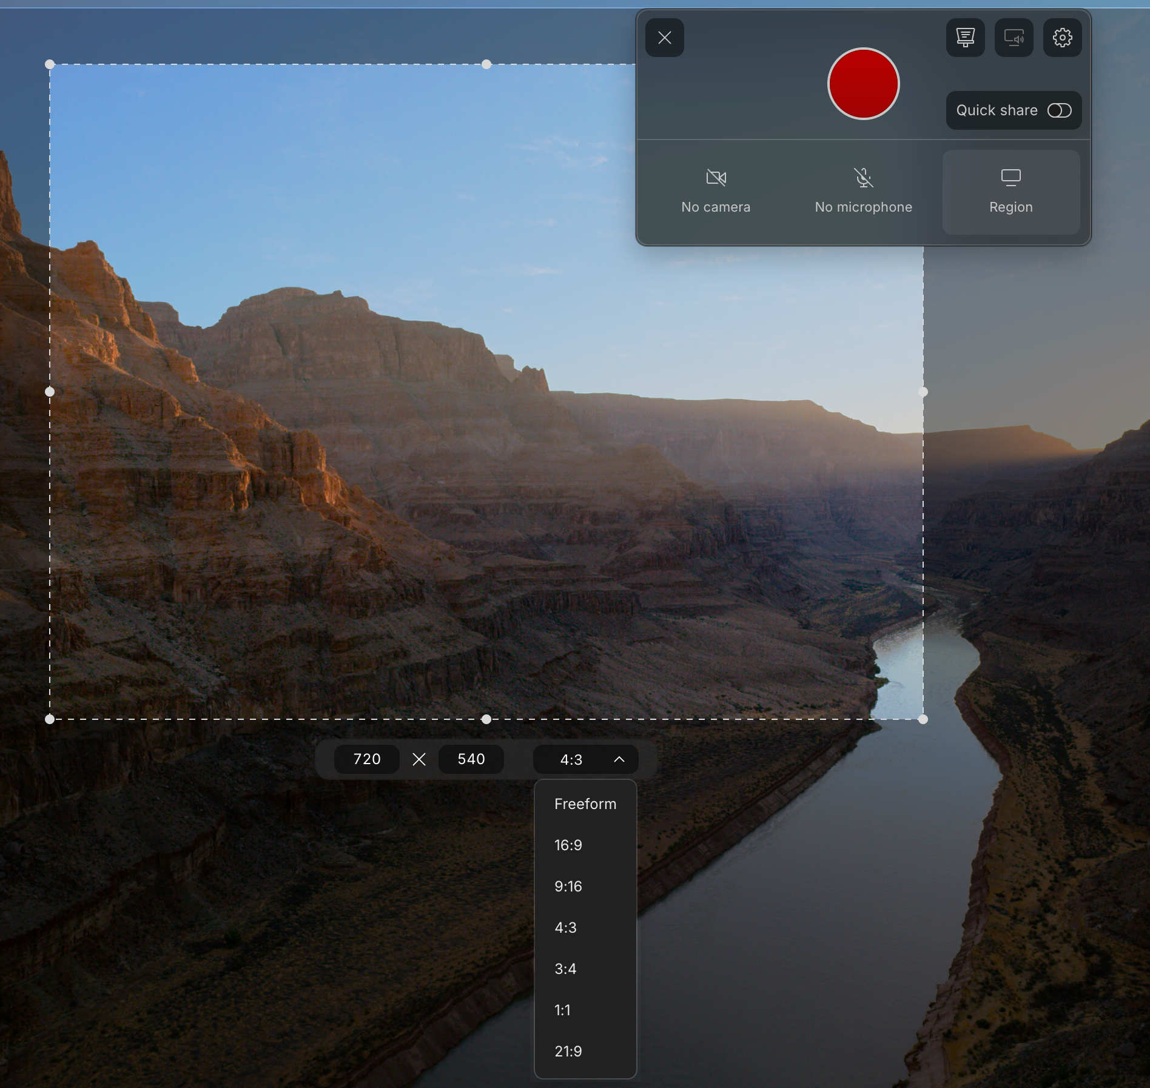
Task: Pick the 16:9 aspect ratio option
Action: [x=585, y=845]
